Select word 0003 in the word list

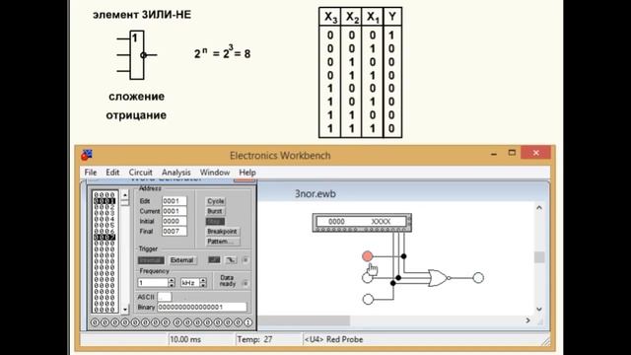[x=105, y=213]
